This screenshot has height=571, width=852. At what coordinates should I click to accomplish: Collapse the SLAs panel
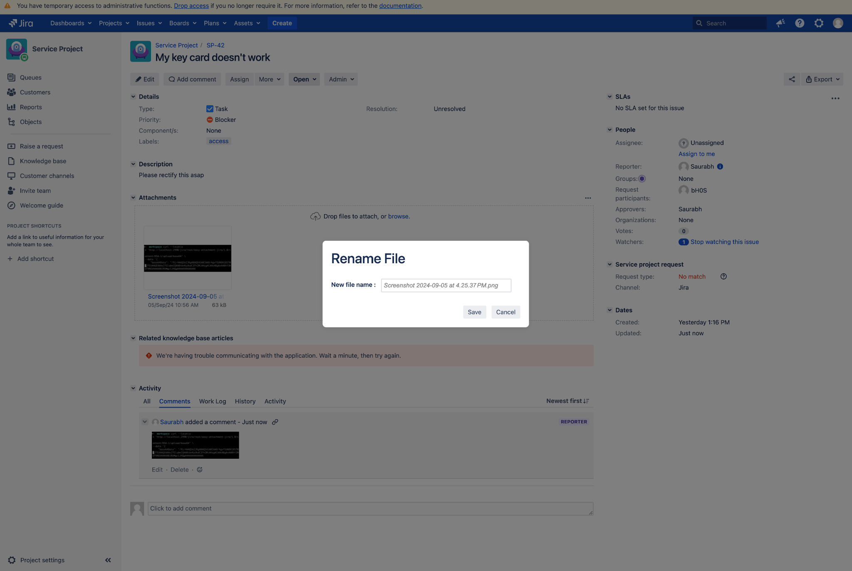609,97
